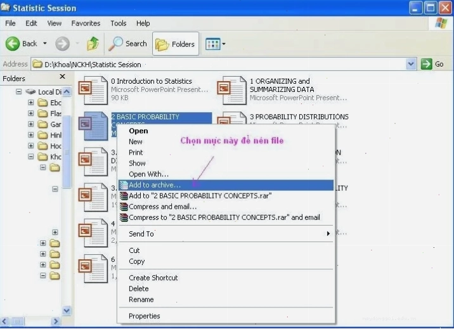Expand the Ebc folder tree node
Screen dimensions: 454x329
coord(30,103)
